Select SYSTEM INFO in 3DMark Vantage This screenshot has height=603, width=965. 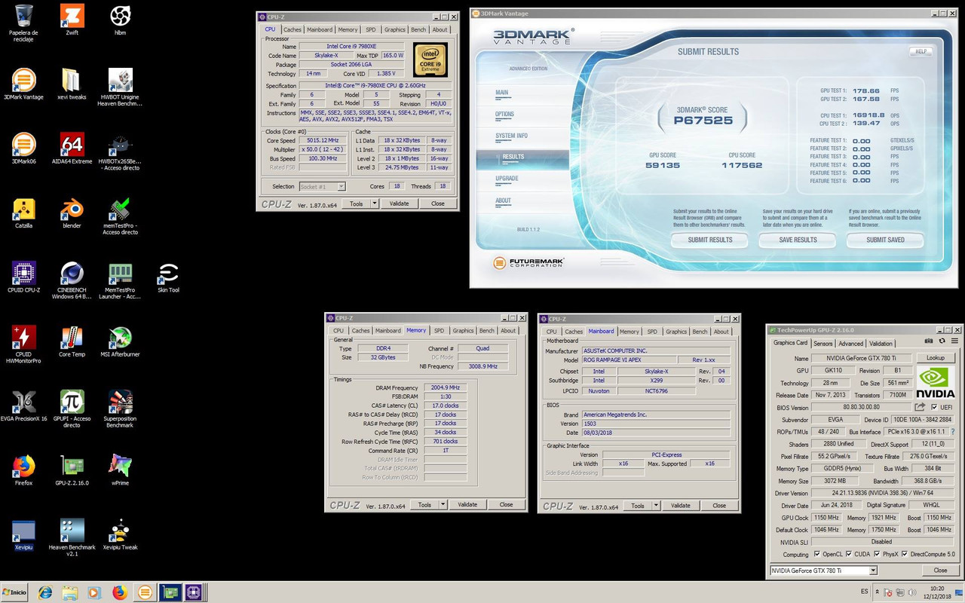click(x=511, y=136)
